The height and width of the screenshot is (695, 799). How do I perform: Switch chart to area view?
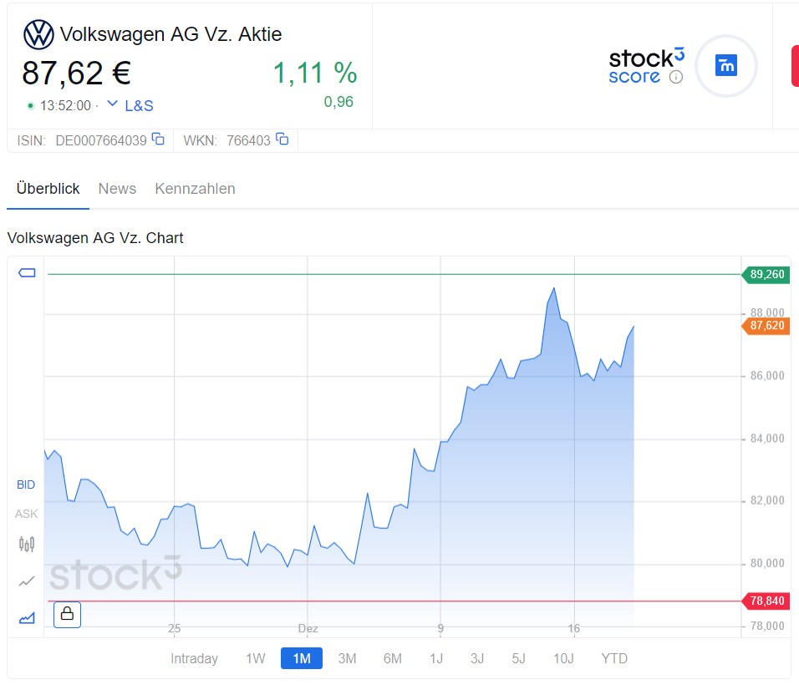tap(27, 617)
